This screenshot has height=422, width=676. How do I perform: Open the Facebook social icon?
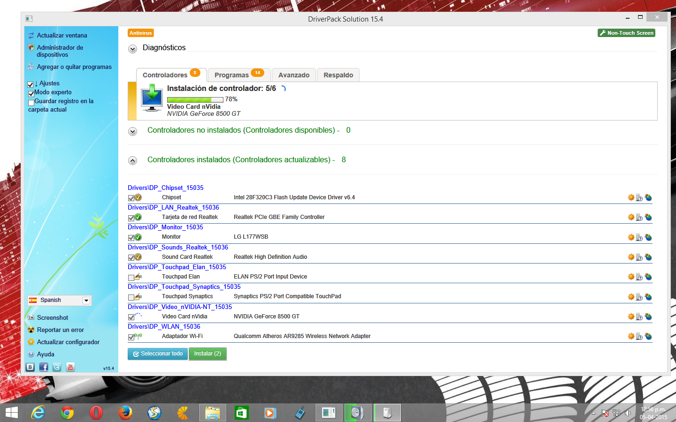pos(44,367)
